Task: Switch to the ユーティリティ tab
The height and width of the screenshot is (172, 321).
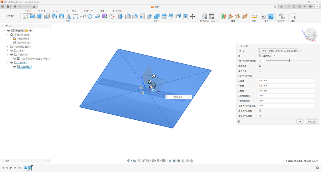Action: pos(117,11)
